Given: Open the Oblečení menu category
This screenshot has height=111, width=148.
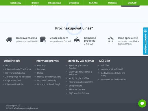Looking at the screenshot, I should click(113, 3).
